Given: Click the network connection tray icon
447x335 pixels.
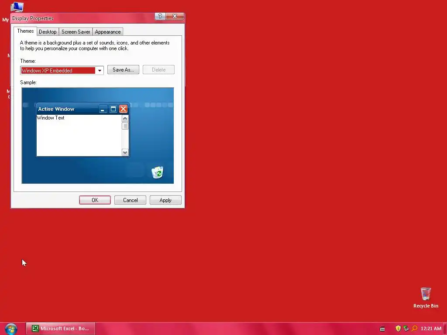Looking at the screenshot, I should (406, 328).
